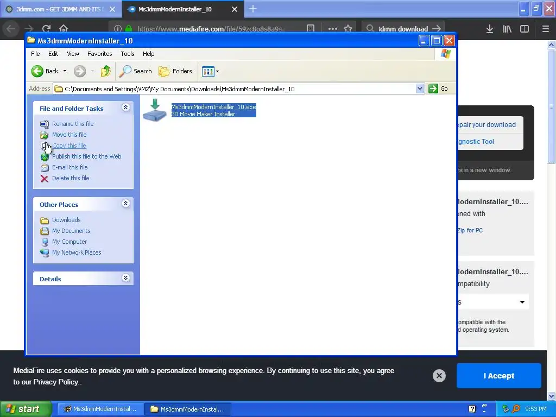Click Move this file

pos(69,135)
